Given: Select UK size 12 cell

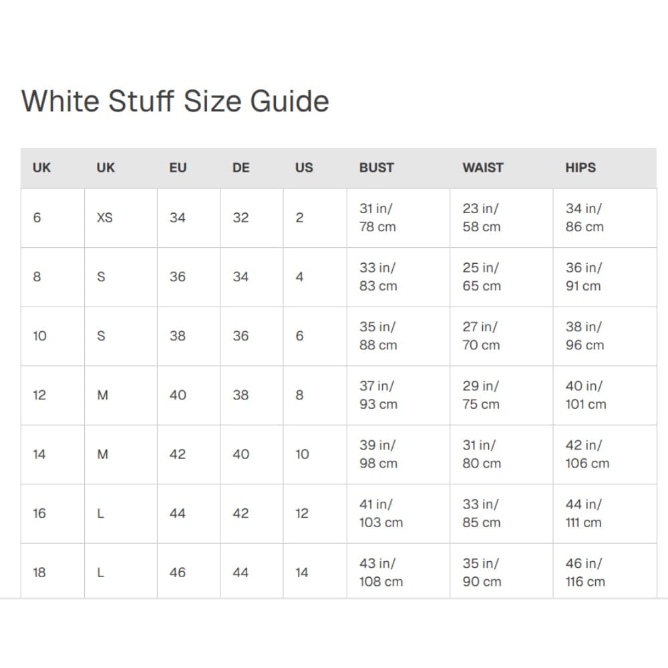Looking at the screenshot, I should point(53,395).
